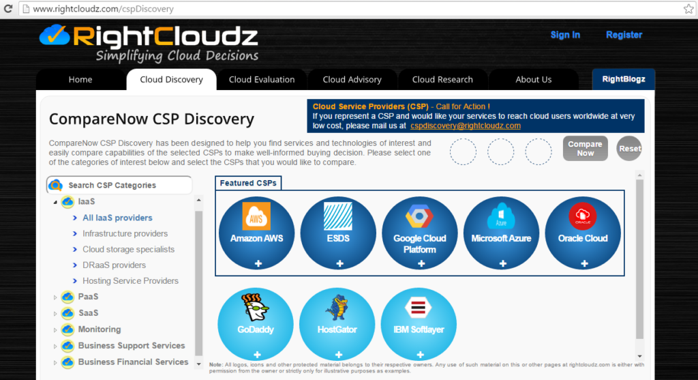
Task: Click the RightCloudz logo
Action: (x=149, y=43)
